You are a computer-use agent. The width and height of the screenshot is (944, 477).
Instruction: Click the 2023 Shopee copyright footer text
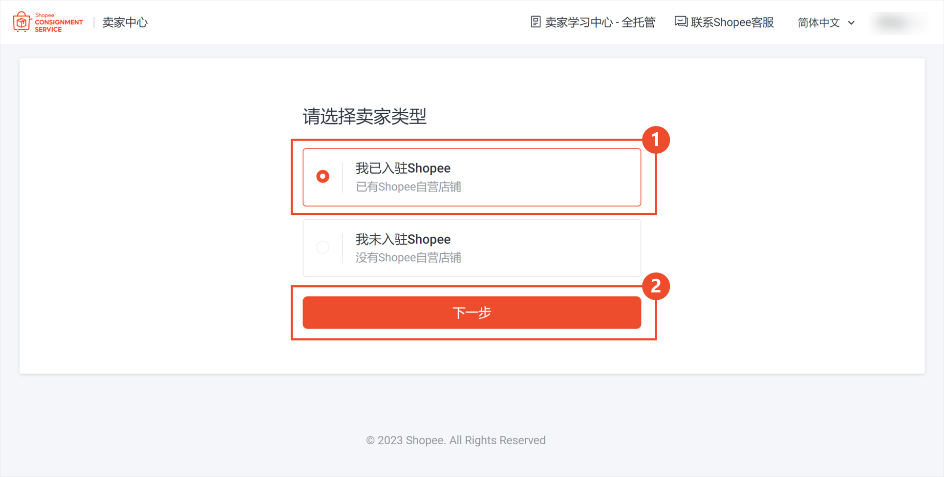[455, 440]
